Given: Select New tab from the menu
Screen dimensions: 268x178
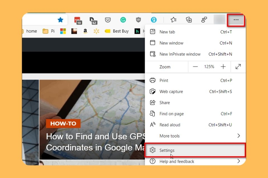Looking at the screenshot, I should 195,32.
